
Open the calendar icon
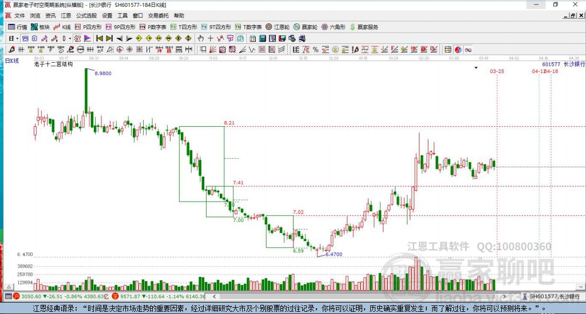[252, 38]
